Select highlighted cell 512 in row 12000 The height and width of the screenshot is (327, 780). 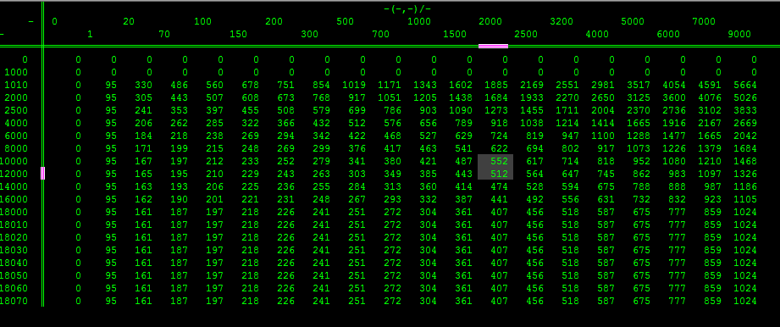point(495,174)
